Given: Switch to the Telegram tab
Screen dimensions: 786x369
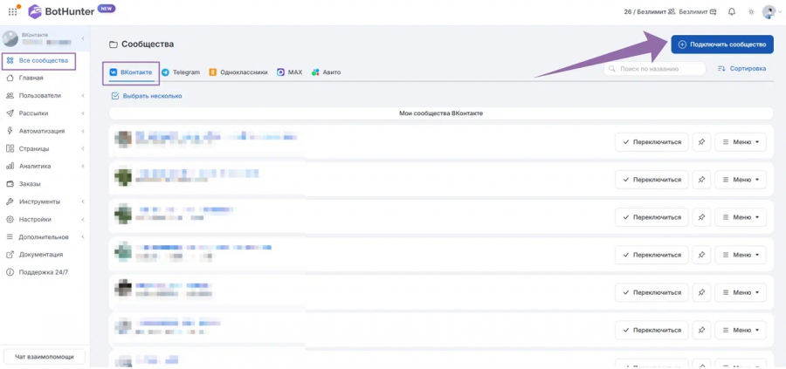Looking at the screenshot, I should 181,72.
